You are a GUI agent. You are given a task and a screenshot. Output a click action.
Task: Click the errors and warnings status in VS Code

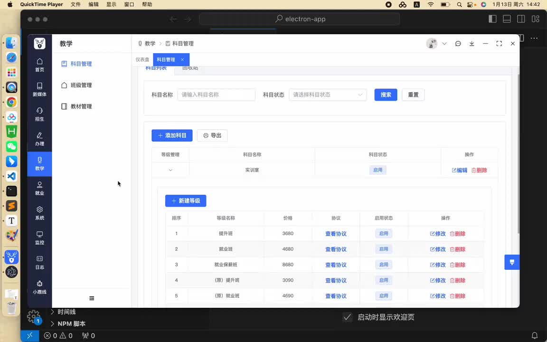(x=58, y=336)
